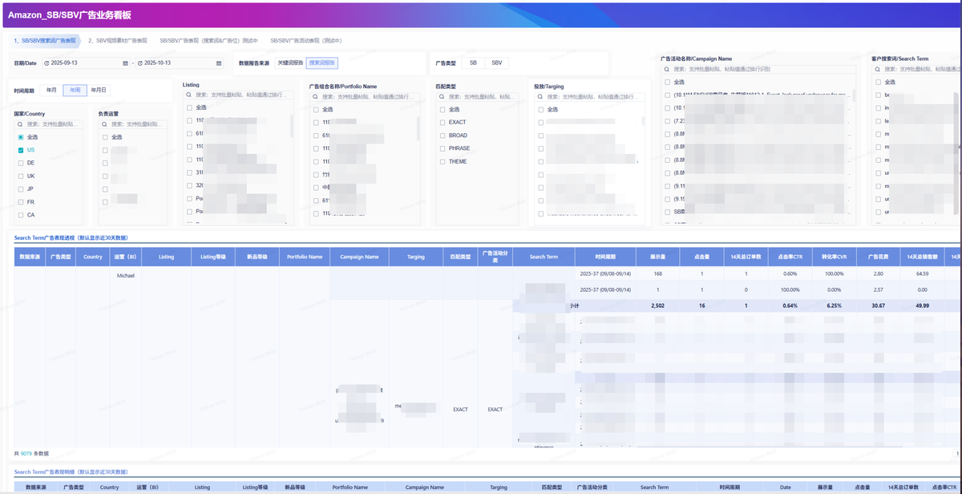The image size is (962, 494).
Task: Click the Search Term filter magnifier icon
Action: click(878, 69)
